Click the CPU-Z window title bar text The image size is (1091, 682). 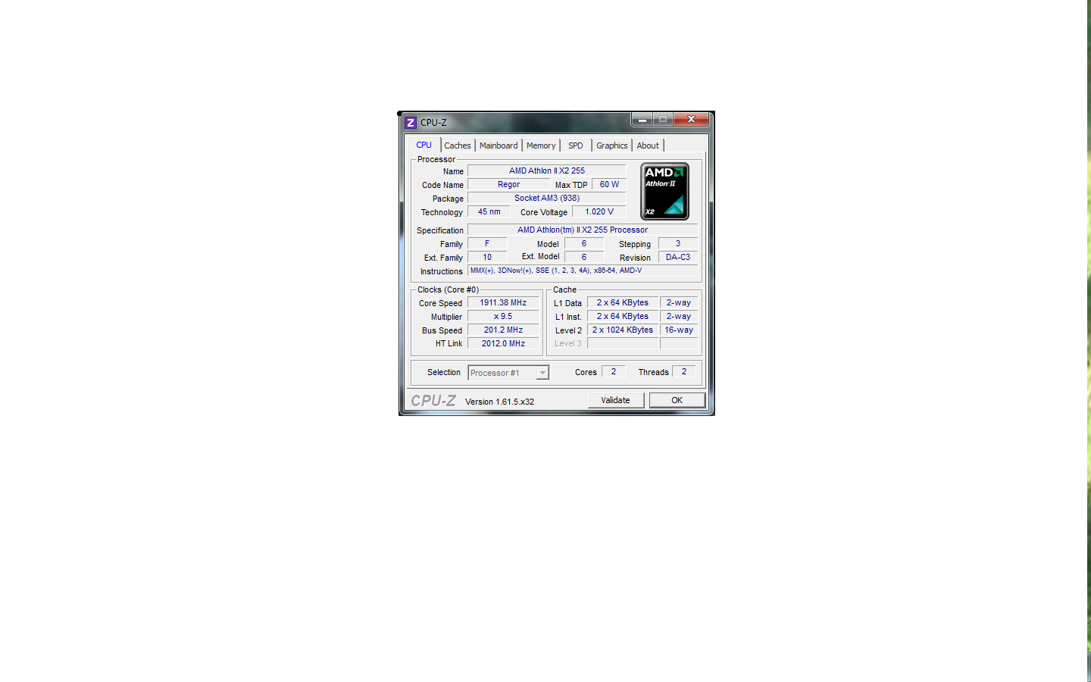pyautogui.click(x=433, y=122)
